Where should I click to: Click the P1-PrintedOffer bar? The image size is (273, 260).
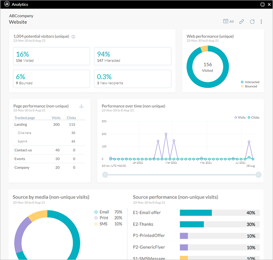pos(184,236)
